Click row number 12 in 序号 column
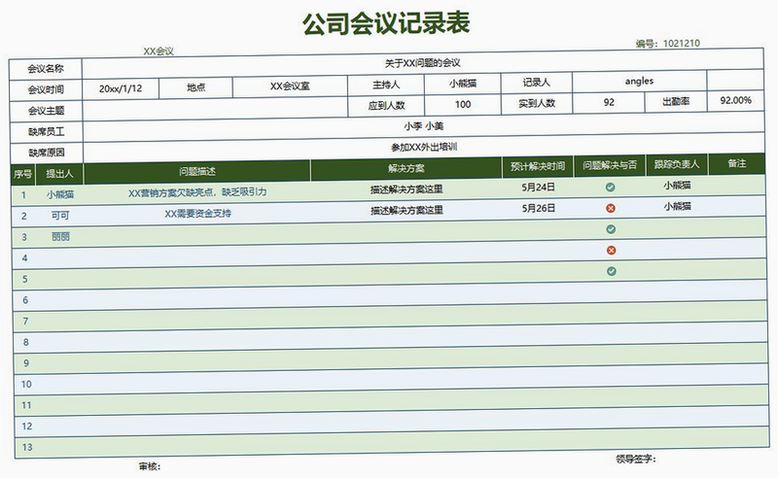Viewport: 778px width, 478px height. point(27,427)
